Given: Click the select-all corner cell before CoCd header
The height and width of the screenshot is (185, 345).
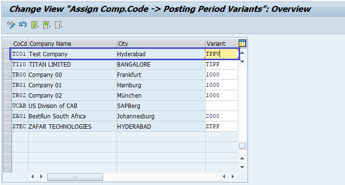Looking at the screenshot, I should click(7, 43).
